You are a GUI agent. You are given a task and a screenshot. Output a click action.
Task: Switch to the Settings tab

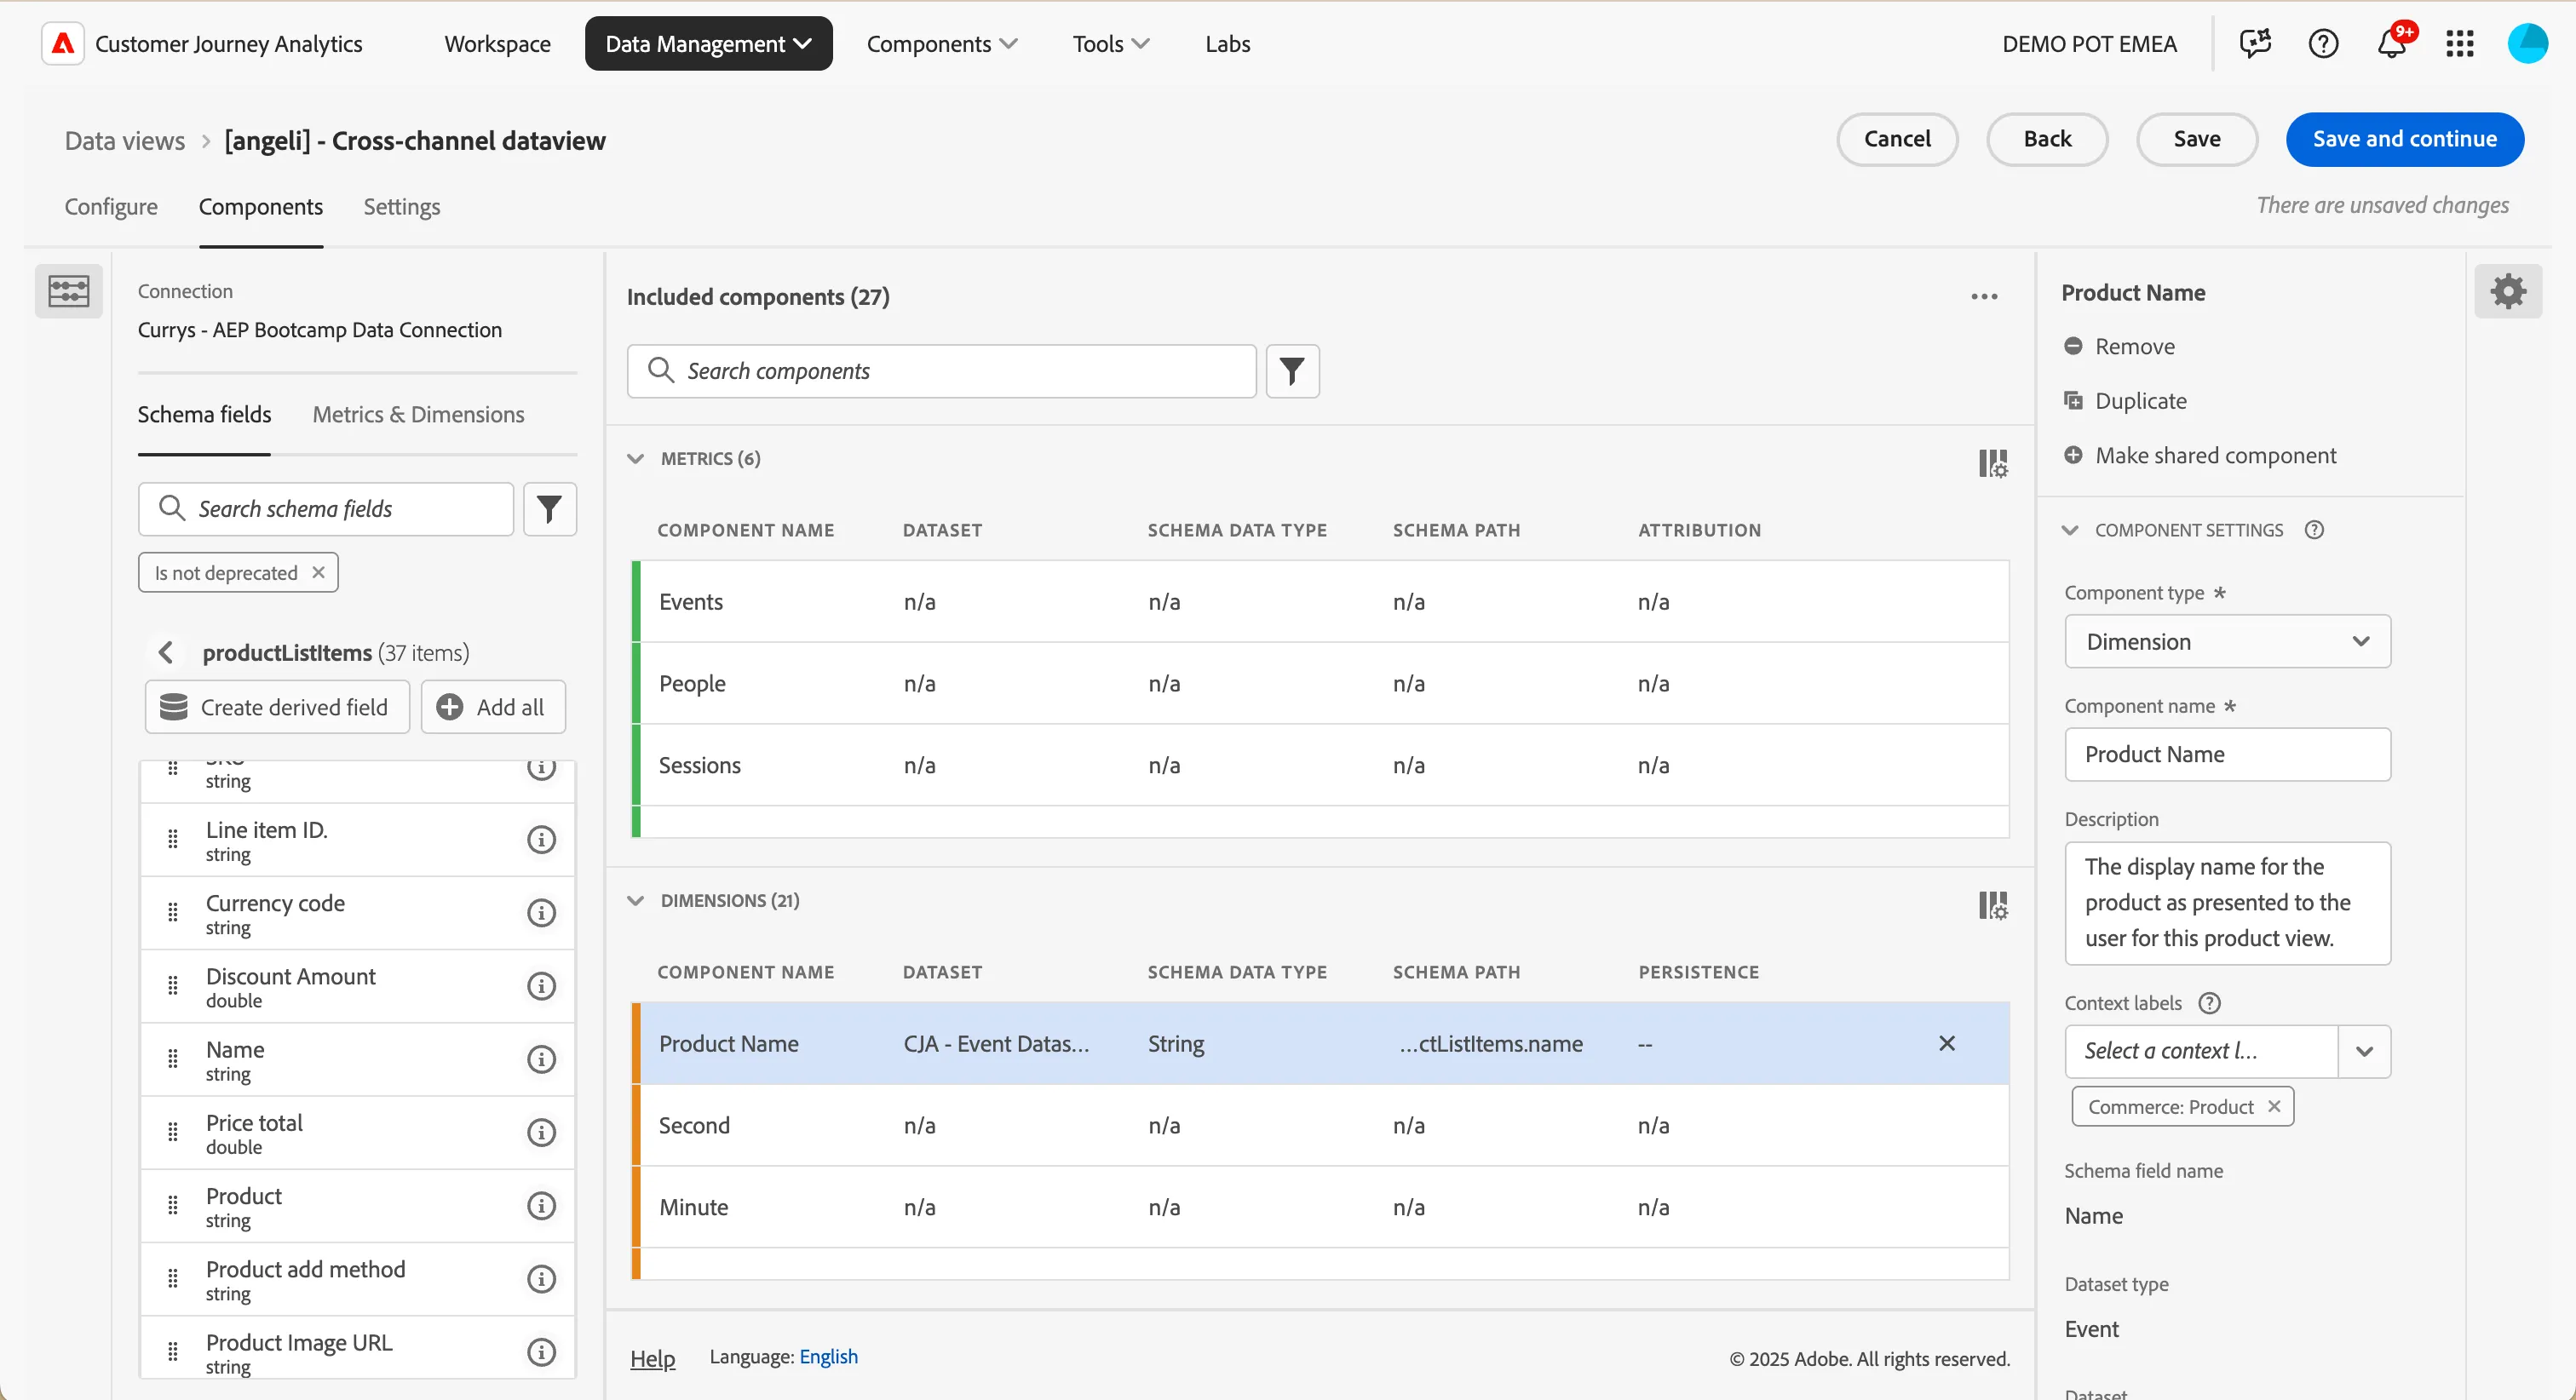click(401, 206)
